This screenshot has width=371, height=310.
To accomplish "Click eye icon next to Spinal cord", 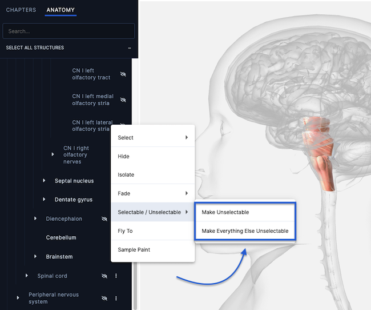I will coord(104,276).
